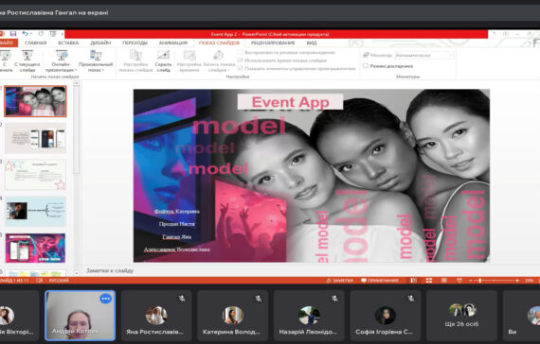Click the muted mic icon on Катерина's tile
The width and height of the screenshot is (540, 344).
[x=259, y=299]
